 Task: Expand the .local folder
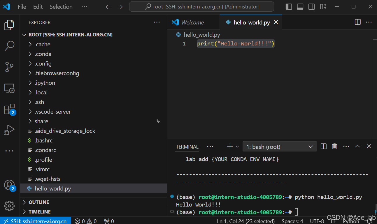(93, 92)
